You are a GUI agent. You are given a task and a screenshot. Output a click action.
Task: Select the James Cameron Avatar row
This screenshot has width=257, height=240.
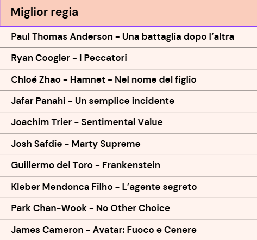pyautogui.click(x=129, y=230)
